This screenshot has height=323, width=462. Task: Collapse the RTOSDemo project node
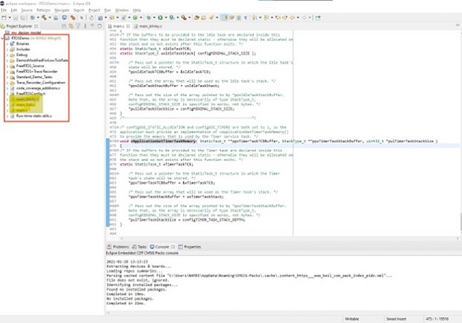3,38
